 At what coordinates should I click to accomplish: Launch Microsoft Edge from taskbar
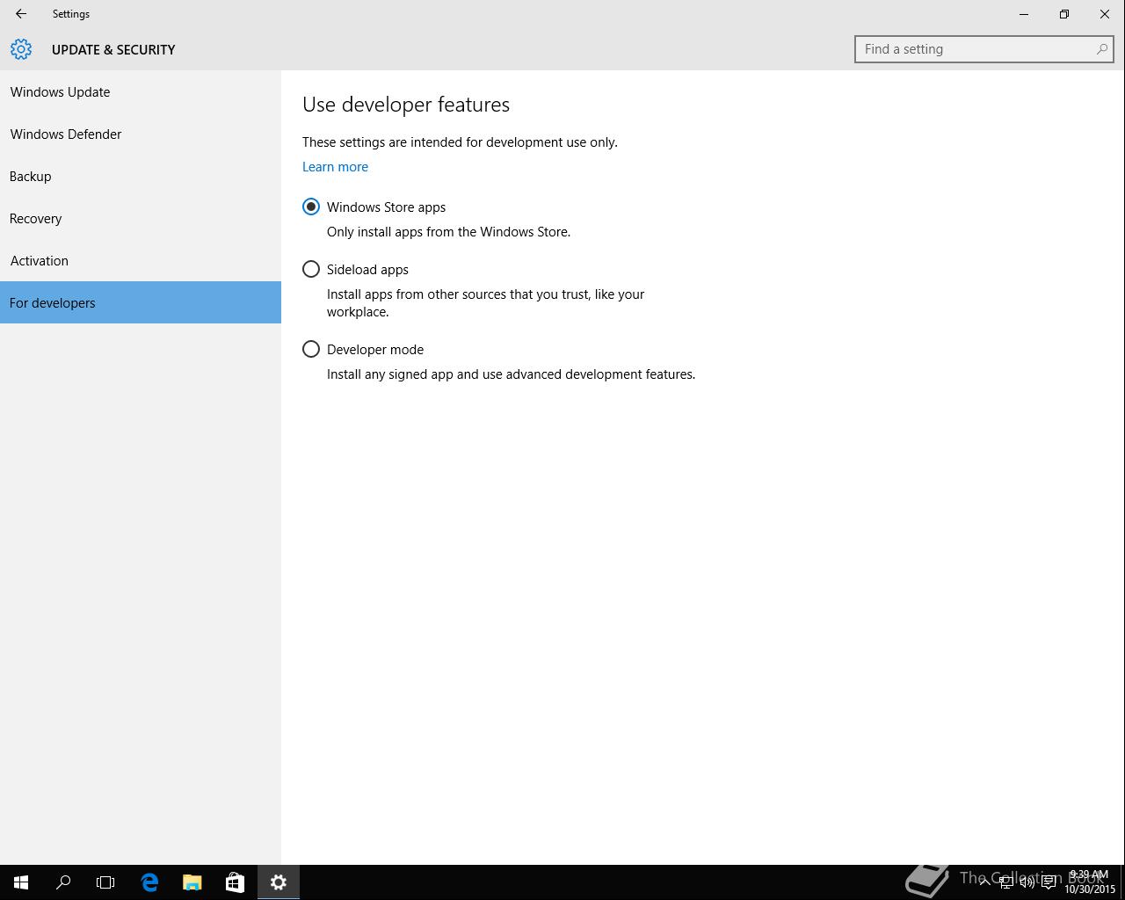tap(149, 882)
